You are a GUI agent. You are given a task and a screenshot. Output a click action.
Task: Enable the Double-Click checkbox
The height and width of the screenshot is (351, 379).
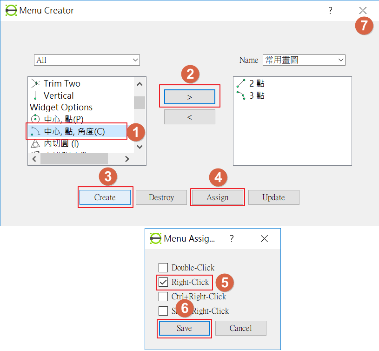pos(163,268)
